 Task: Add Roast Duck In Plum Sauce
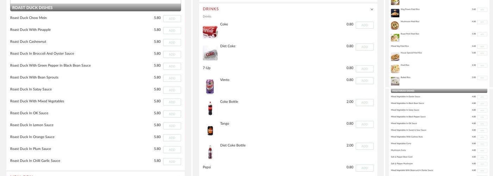(172, 150)
